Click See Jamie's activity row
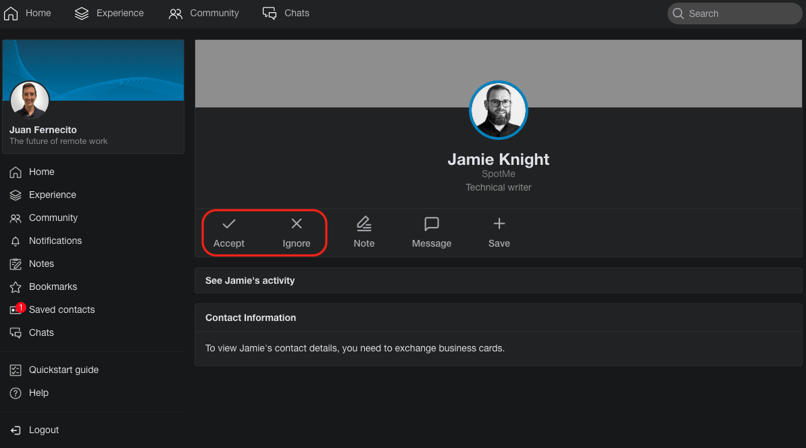 [498, 280]
